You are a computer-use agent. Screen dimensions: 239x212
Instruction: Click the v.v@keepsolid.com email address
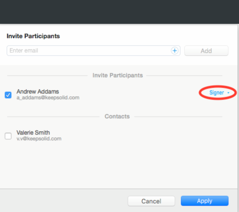pos(39,138)
